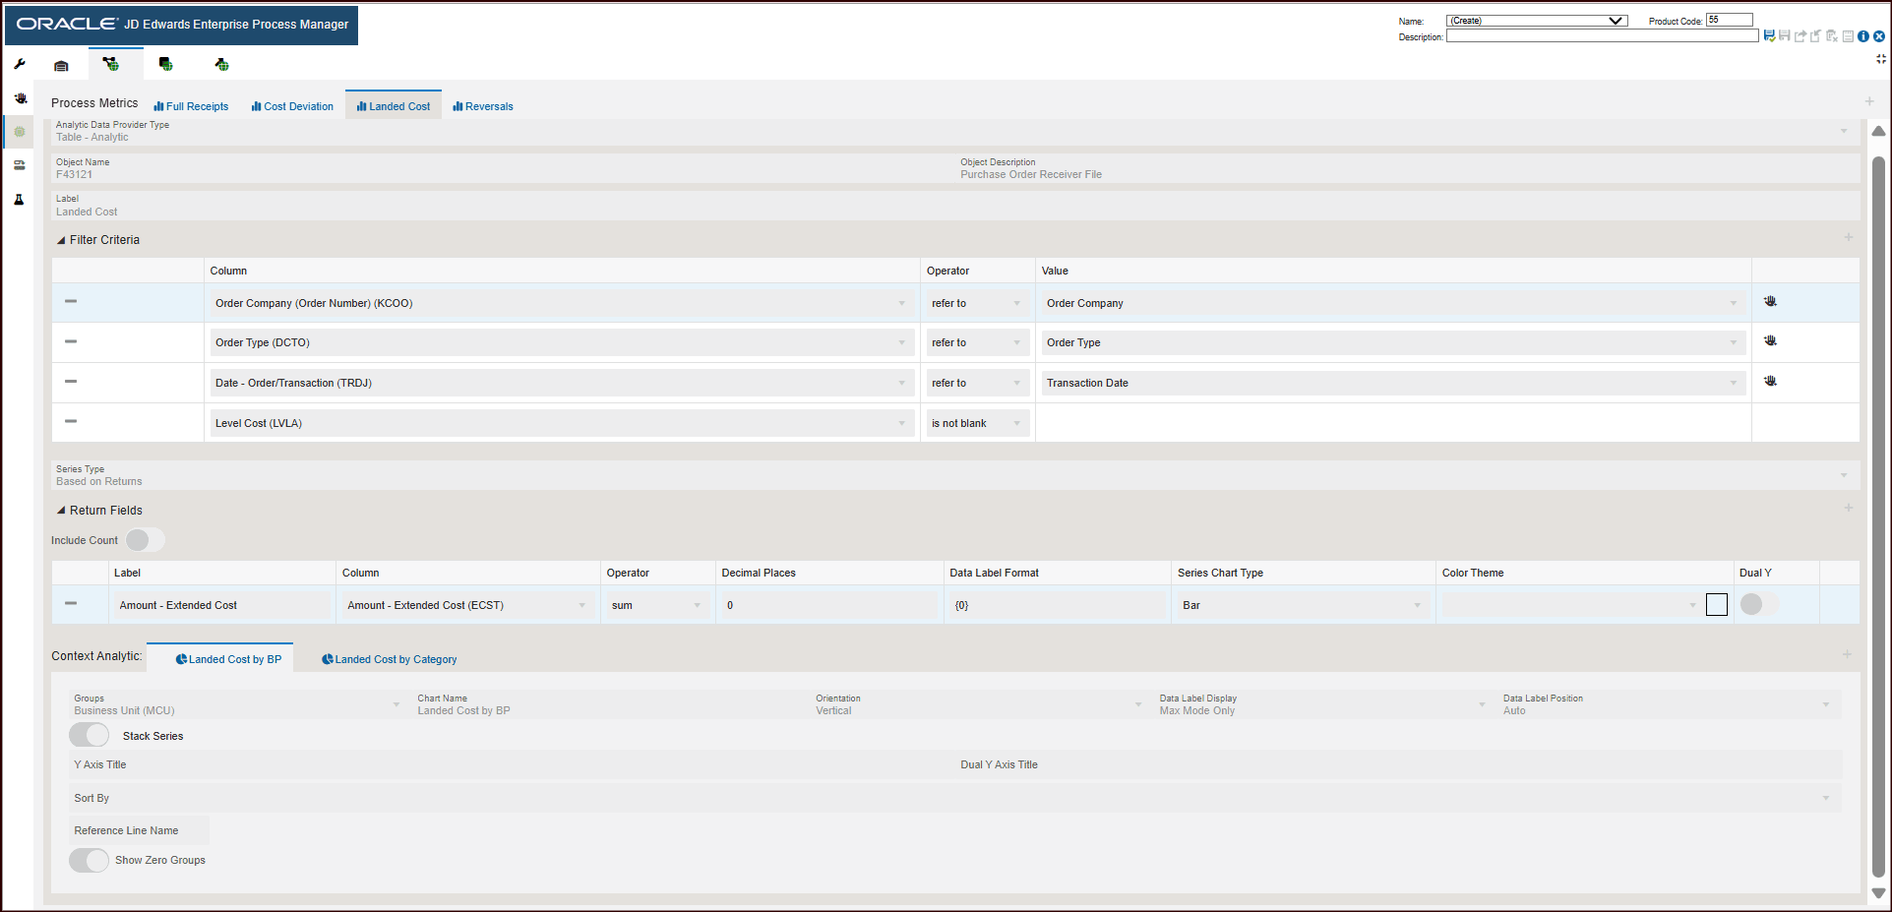
Task: Enable the Stack Series toggle
Action: [89, 735]
